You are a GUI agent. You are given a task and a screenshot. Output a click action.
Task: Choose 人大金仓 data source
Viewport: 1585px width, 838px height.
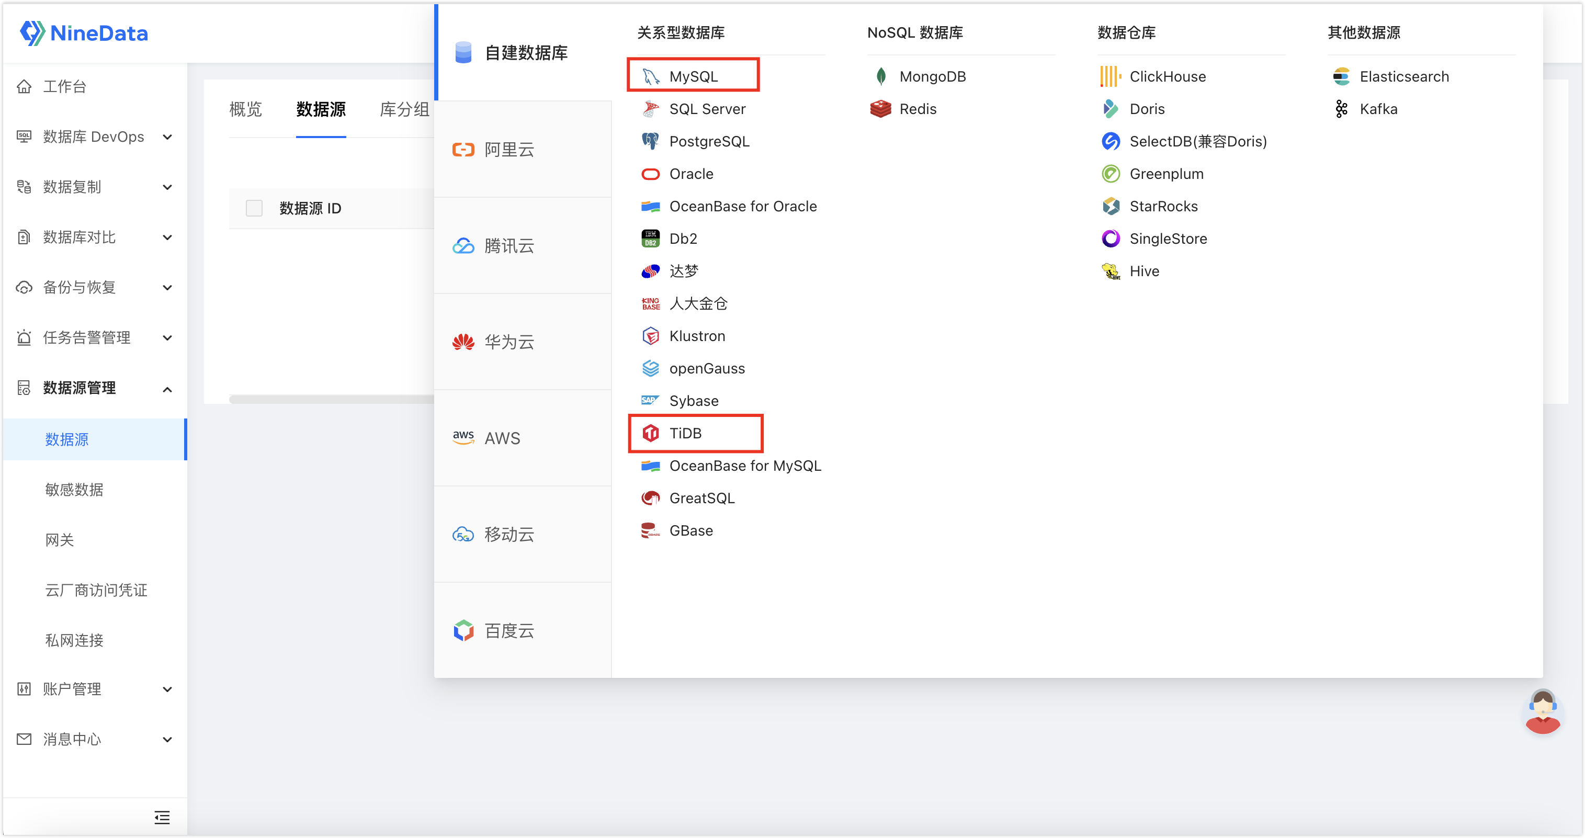coord(684,303)
